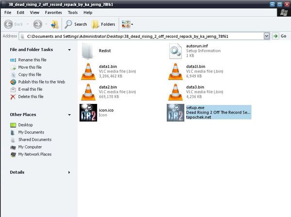The height and width of the screenshot is (217, 291).
Task: Go up one folder level
Action: pyautogui.click(x=54, y=24)
